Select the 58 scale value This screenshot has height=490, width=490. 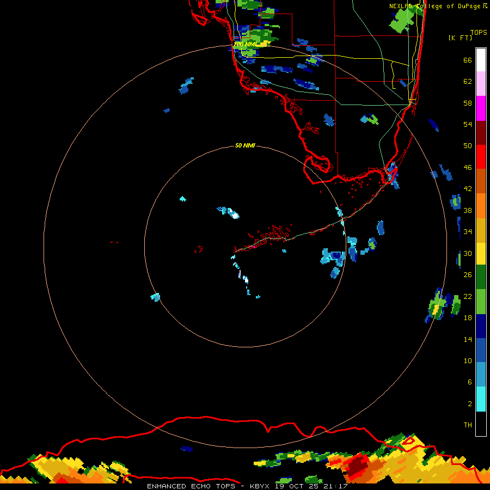click(468, 103)
